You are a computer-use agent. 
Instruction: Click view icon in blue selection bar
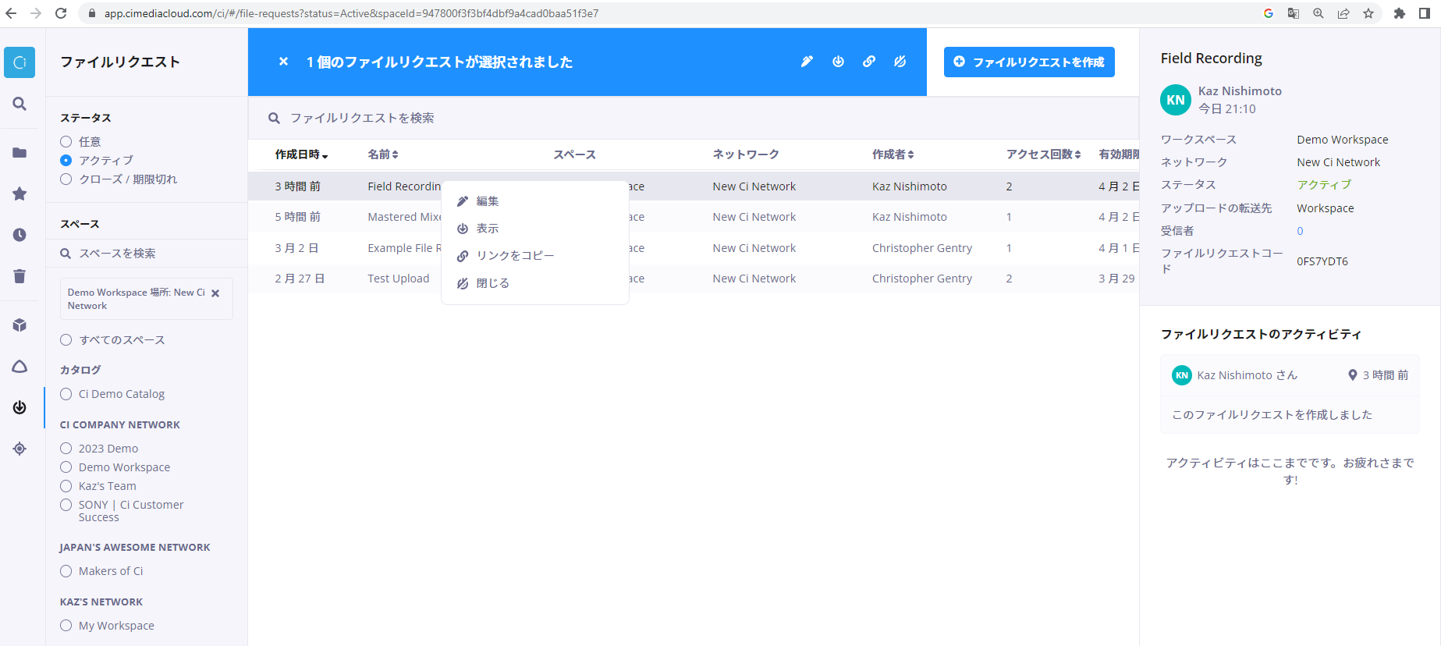(x=838, y=62)
